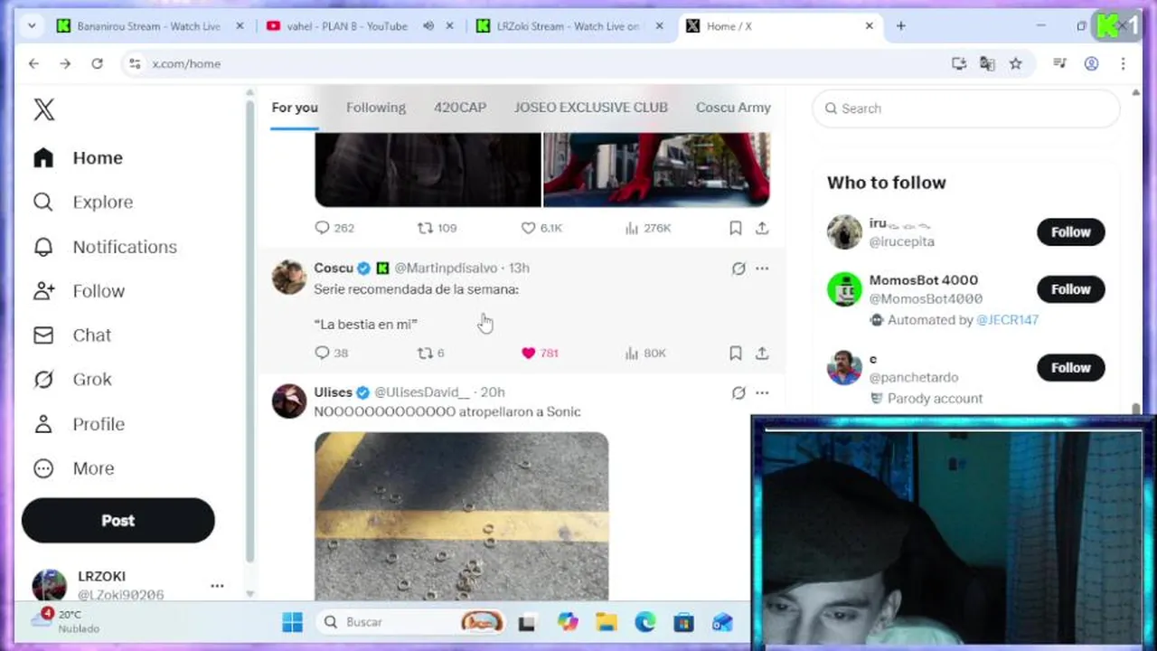Open Chrome three-dot menu
The width and height of the screenshot is (1157, 651).
[1123, 63]
